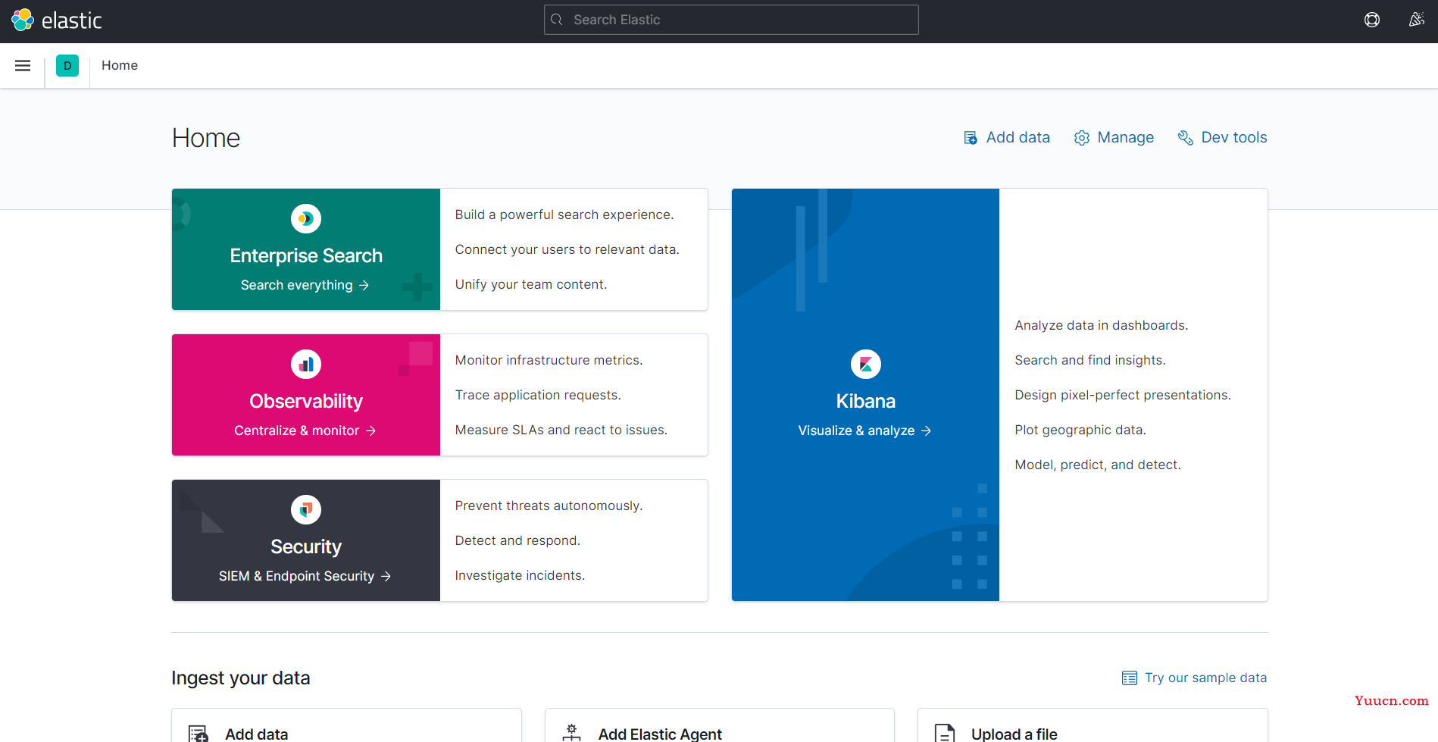Click the Observability bar-chart logo icon

click(x=306, y=365)
